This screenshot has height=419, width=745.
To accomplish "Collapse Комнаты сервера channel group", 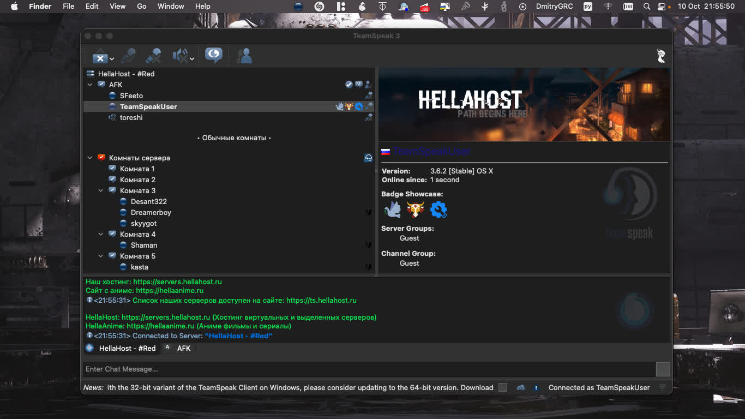I will point(90,158).
